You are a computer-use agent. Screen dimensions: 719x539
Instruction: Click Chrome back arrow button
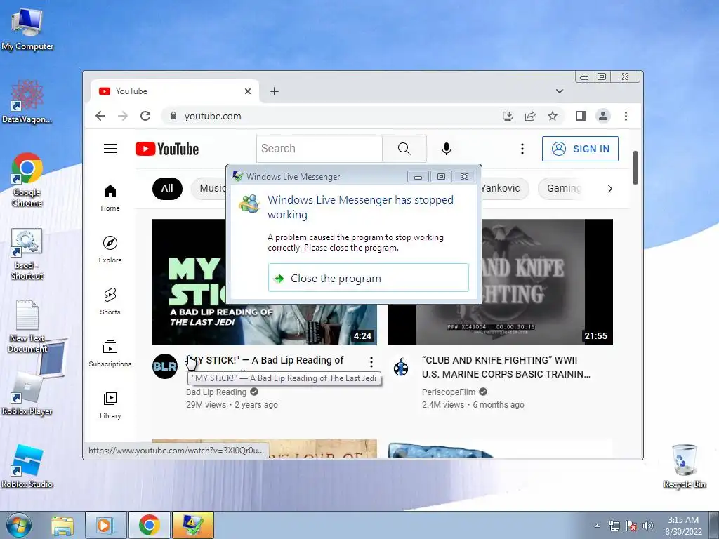pos(100,116)
